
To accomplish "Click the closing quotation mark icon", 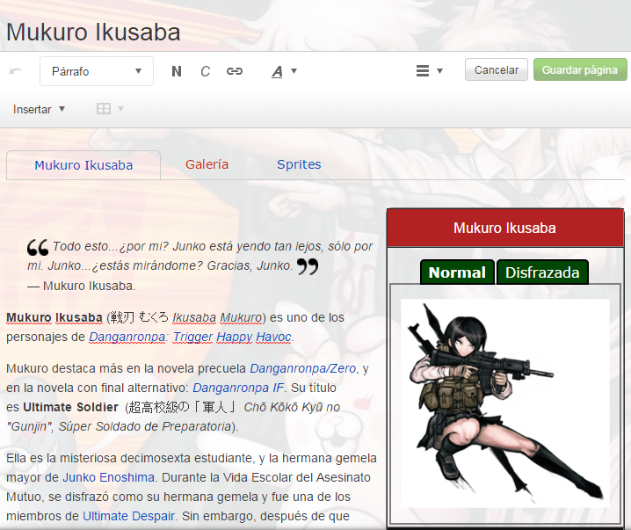I will coord(308,266).
